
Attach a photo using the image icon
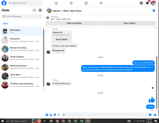coord(51,115)
